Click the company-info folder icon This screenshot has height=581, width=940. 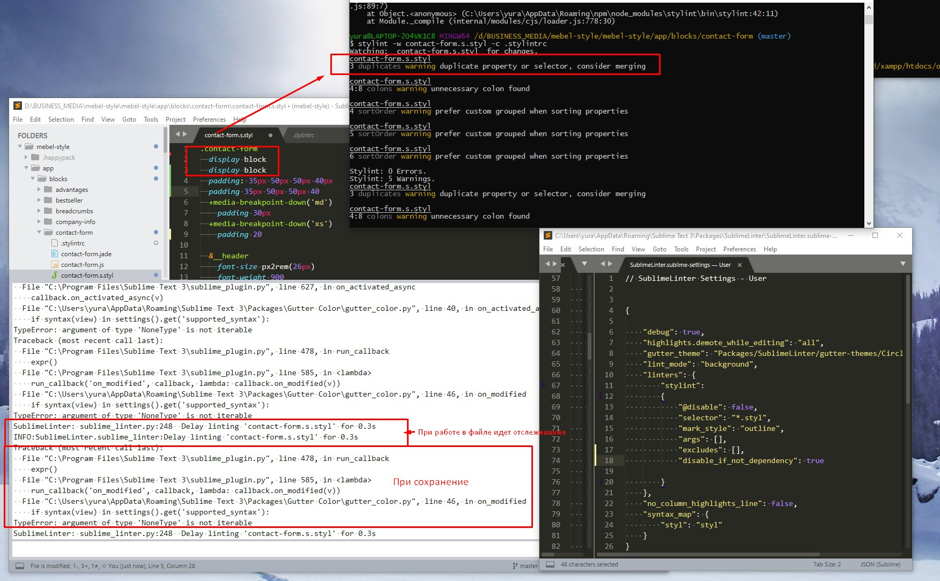coord(48,221)
